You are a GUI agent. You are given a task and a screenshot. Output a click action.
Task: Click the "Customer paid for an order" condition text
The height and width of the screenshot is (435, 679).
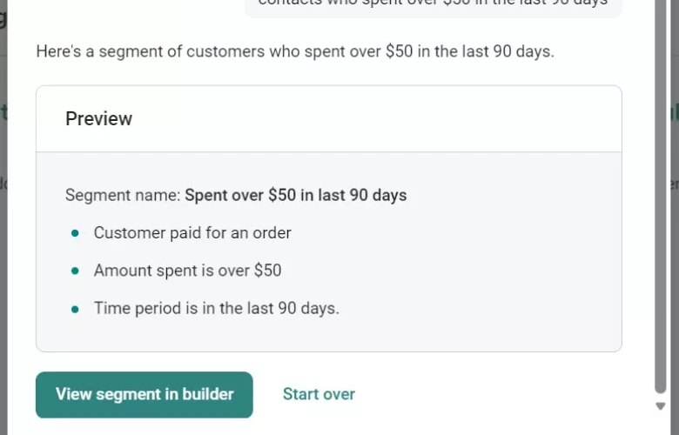192,233
